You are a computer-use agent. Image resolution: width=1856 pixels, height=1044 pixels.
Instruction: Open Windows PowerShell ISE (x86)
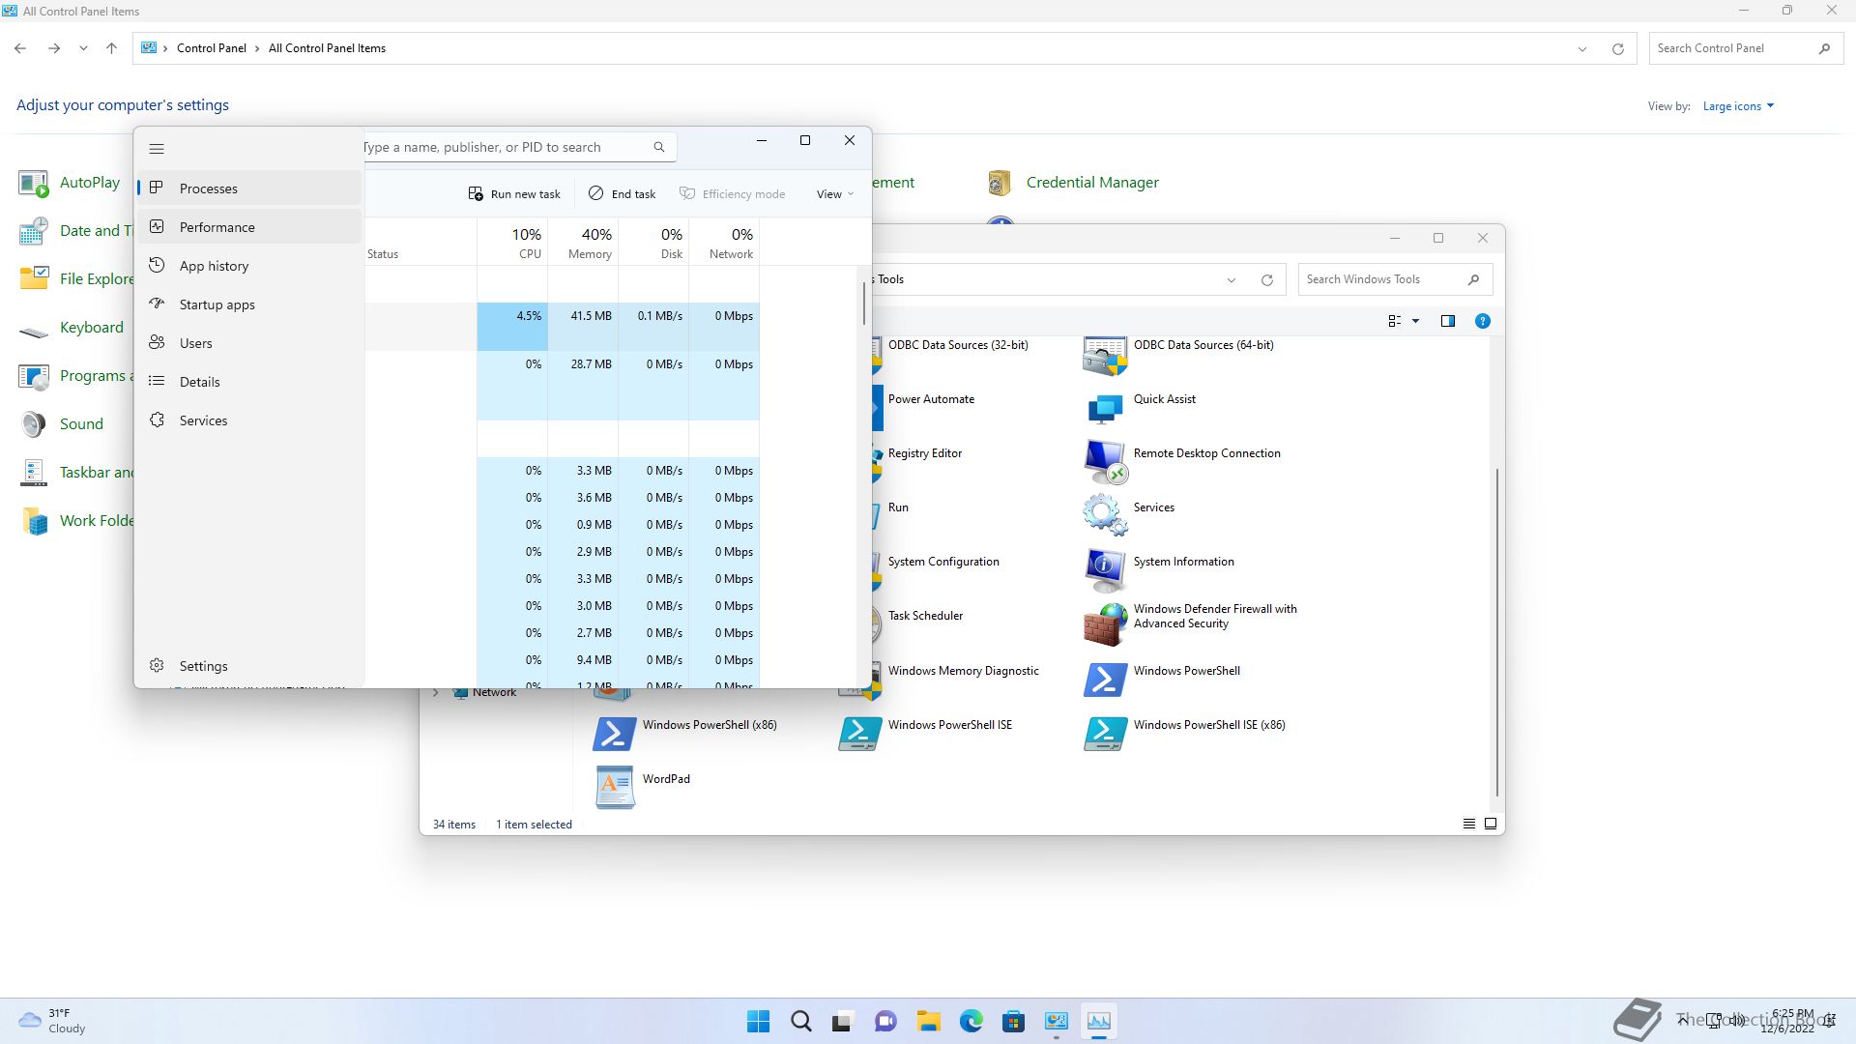point(1185,735)
